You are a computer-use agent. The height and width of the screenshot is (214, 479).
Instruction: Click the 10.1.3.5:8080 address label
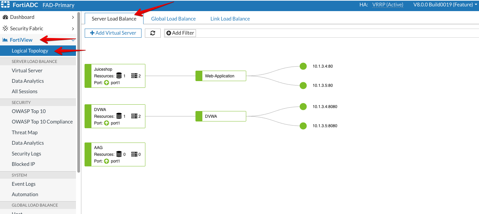(x=325, y=126)
